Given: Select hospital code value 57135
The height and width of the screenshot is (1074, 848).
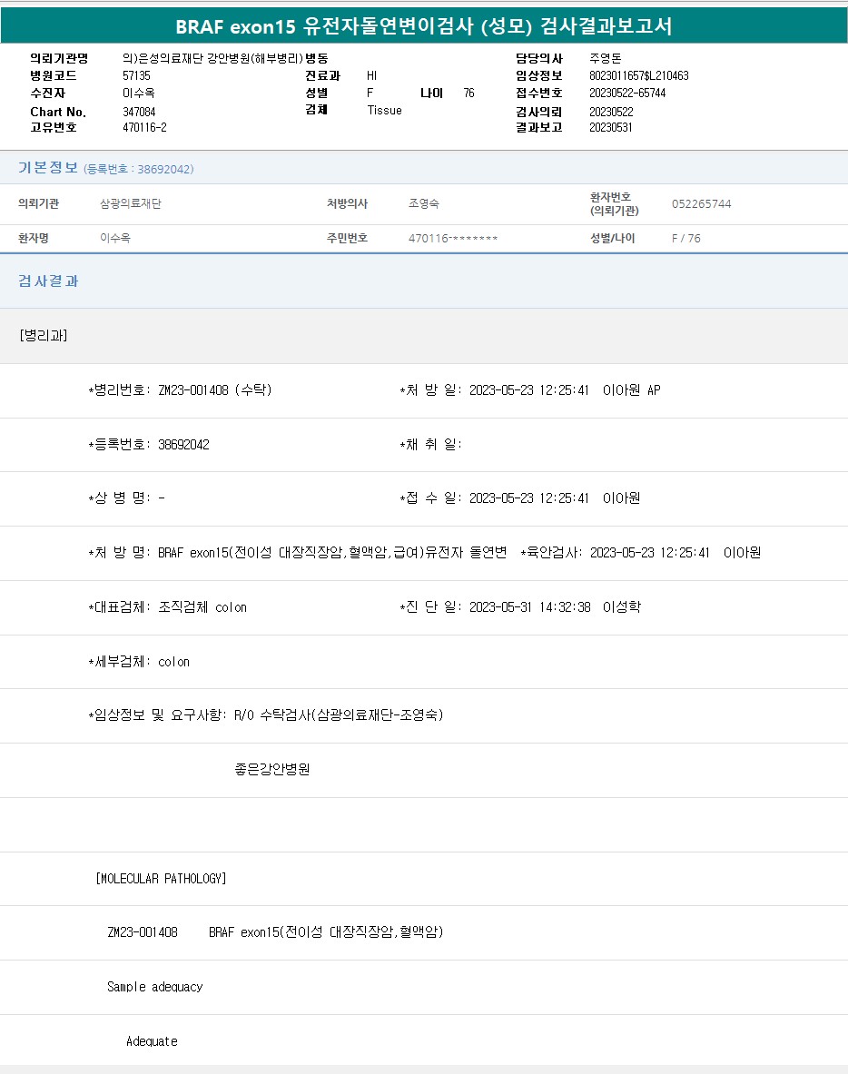Looking at the screenshot, I should 136,75.
